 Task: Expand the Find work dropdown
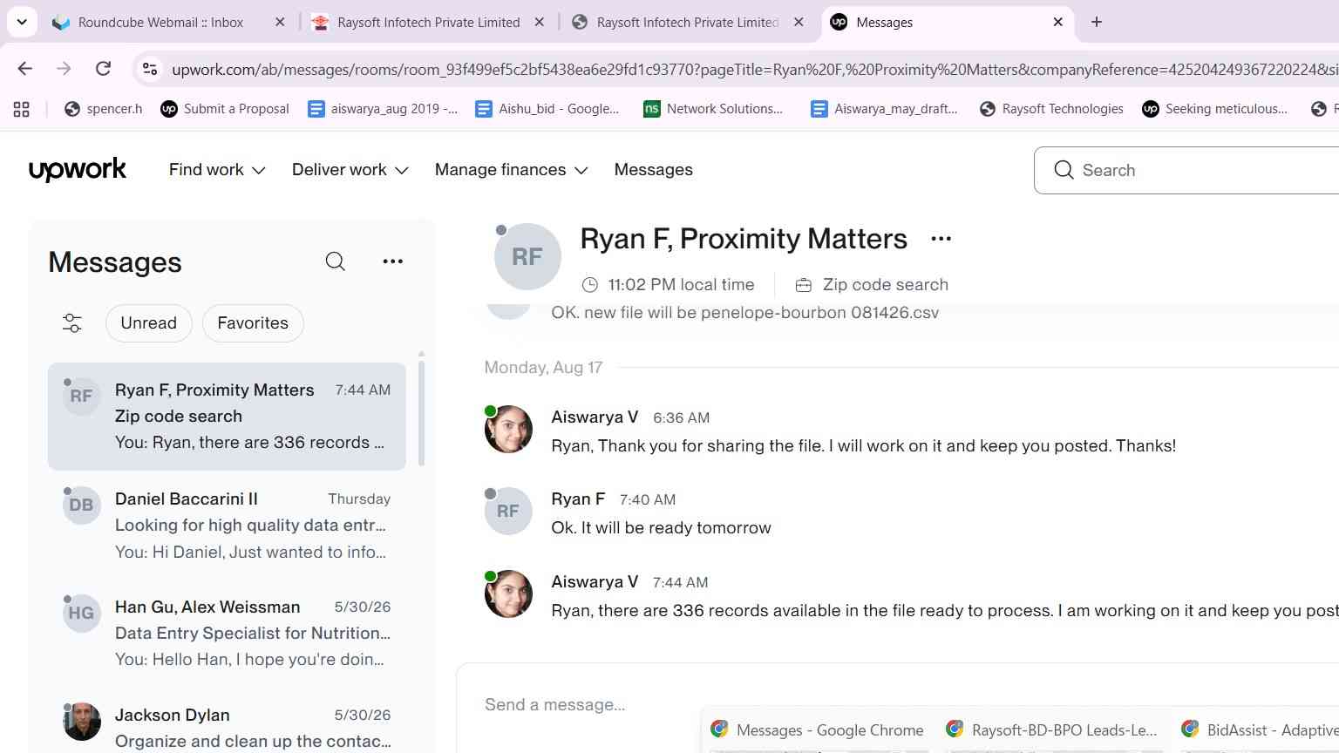point(217,170)
